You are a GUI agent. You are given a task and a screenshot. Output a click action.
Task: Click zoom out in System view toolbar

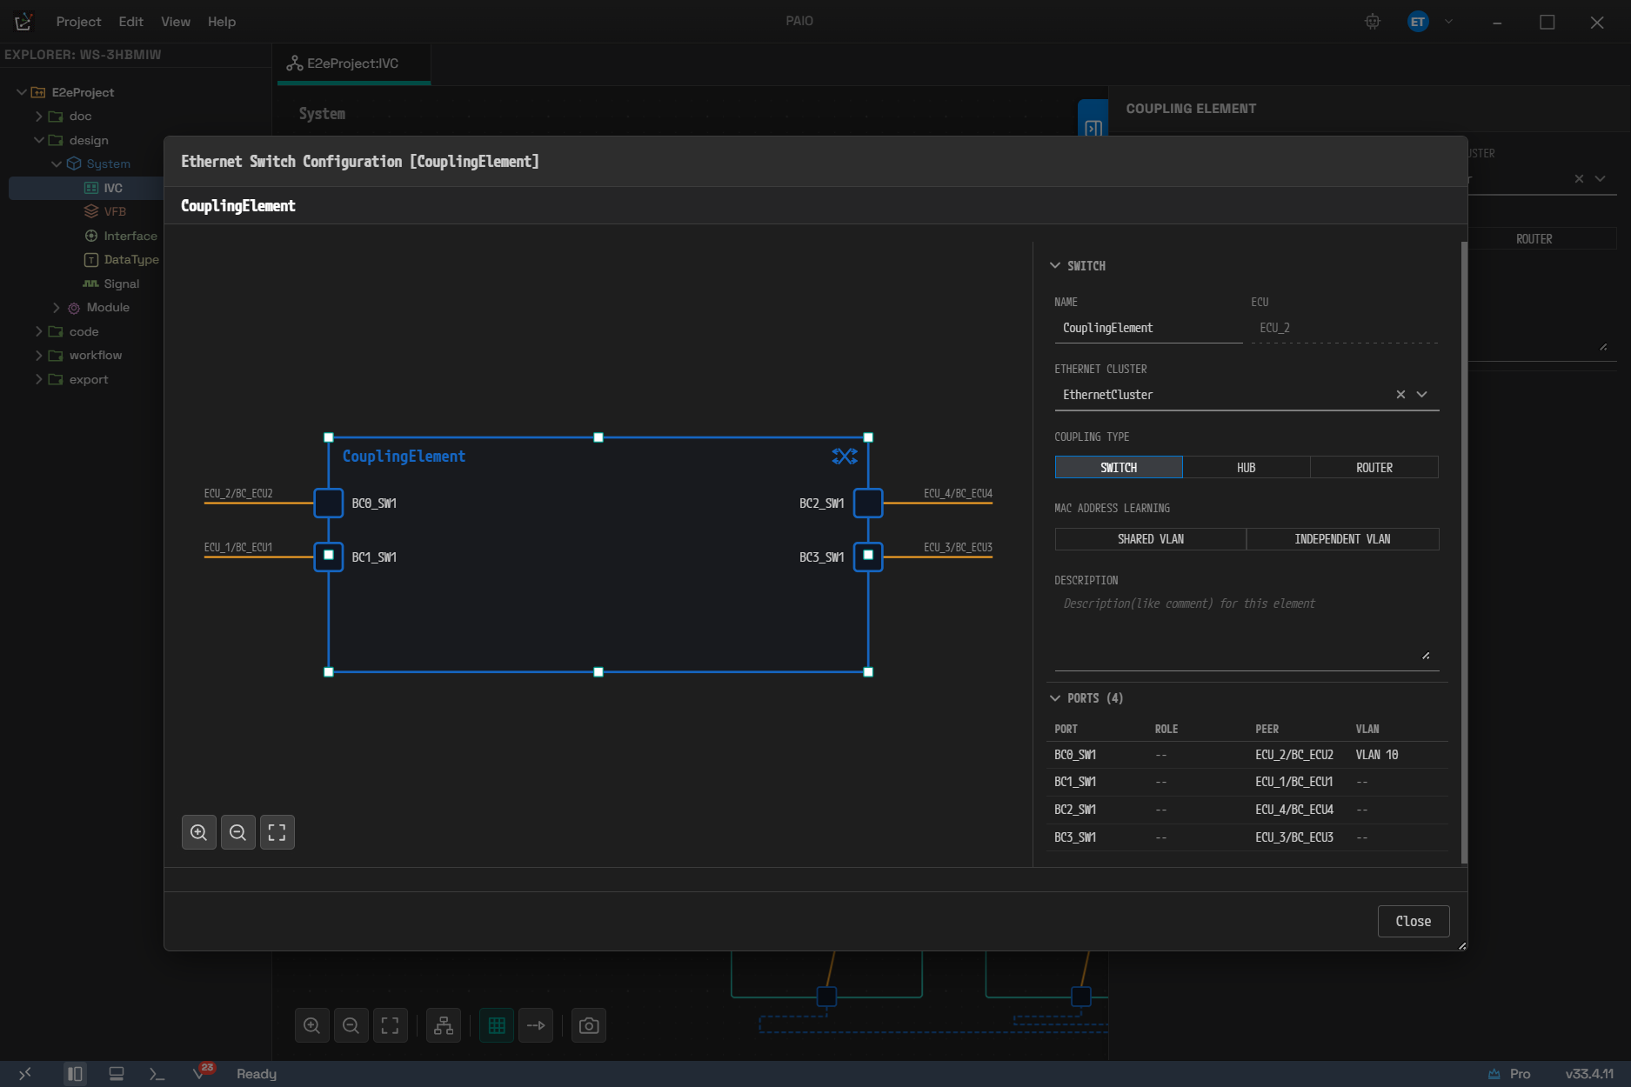tap(351, 1025)
